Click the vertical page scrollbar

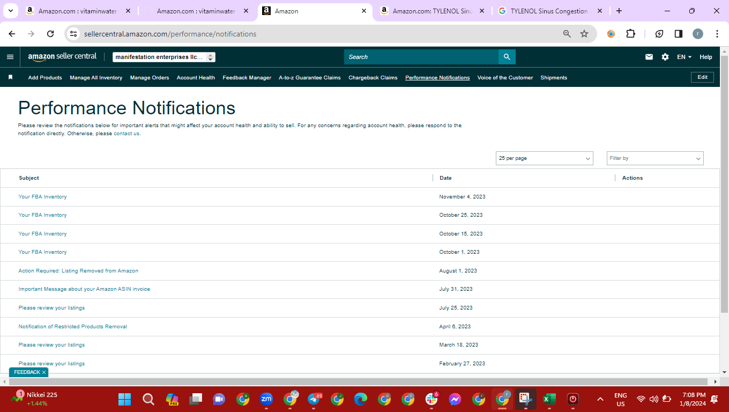click(x=724, y=185)
